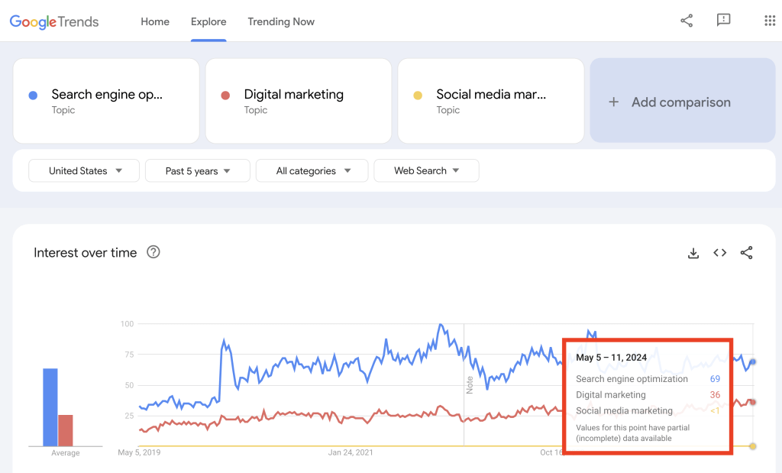Click the blue topic color dot
Viewport: 782px width, 473px height.
(33, 96)
